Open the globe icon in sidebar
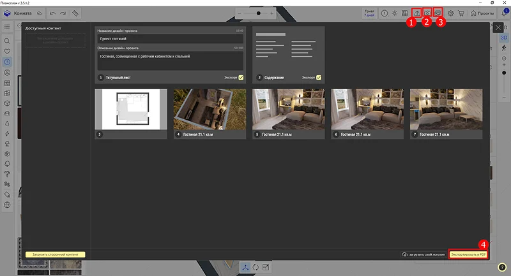 (7, 205)
